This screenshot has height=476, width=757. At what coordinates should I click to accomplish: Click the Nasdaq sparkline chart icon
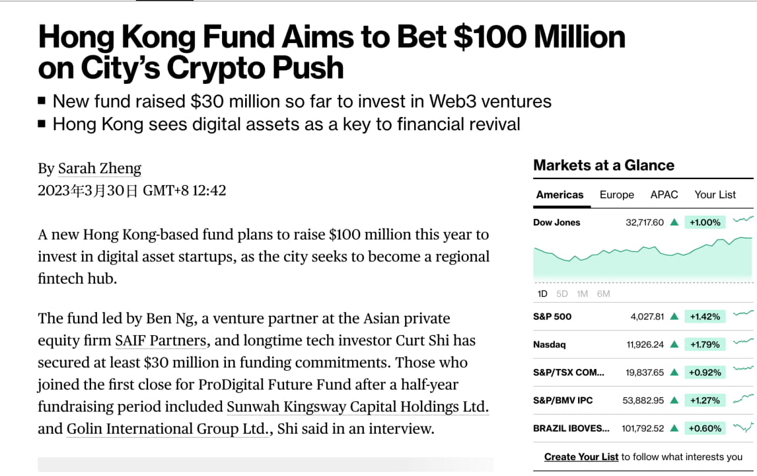[743, 344]
